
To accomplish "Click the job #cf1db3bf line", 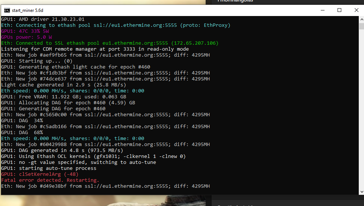I will 105,73.
